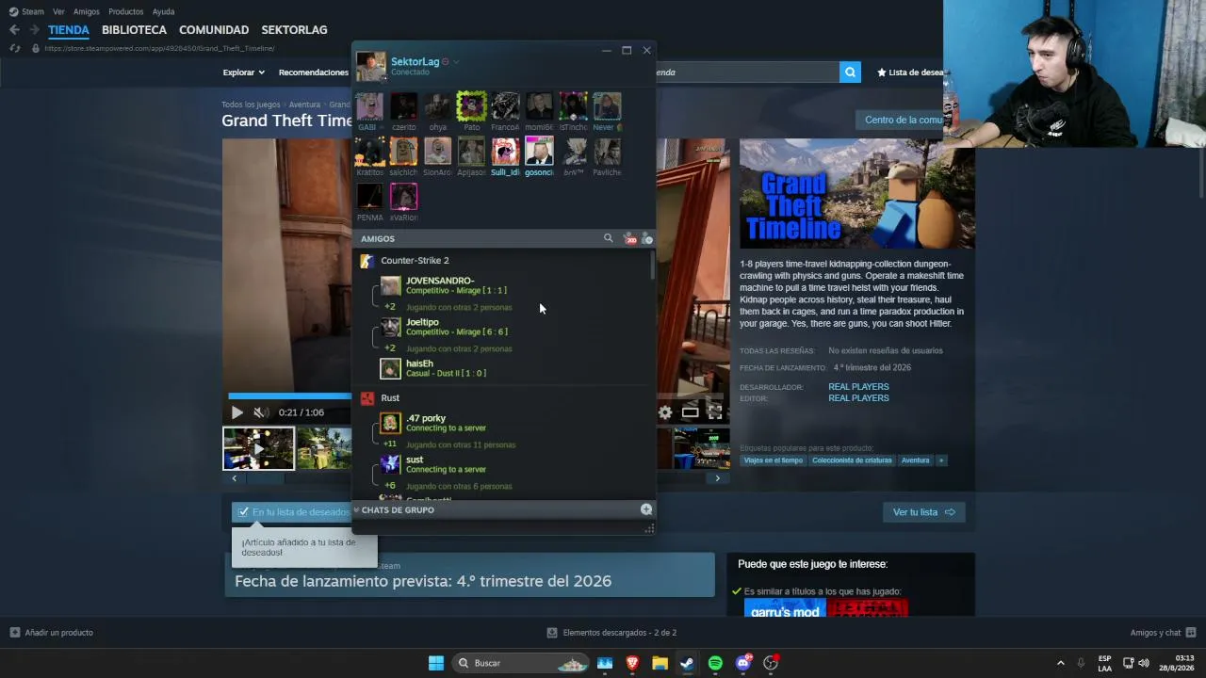Click the friends list scrollbar

[x=652, y=266]
